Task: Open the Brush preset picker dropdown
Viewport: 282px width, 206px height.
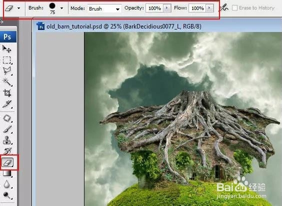Action: pos(61,8)
